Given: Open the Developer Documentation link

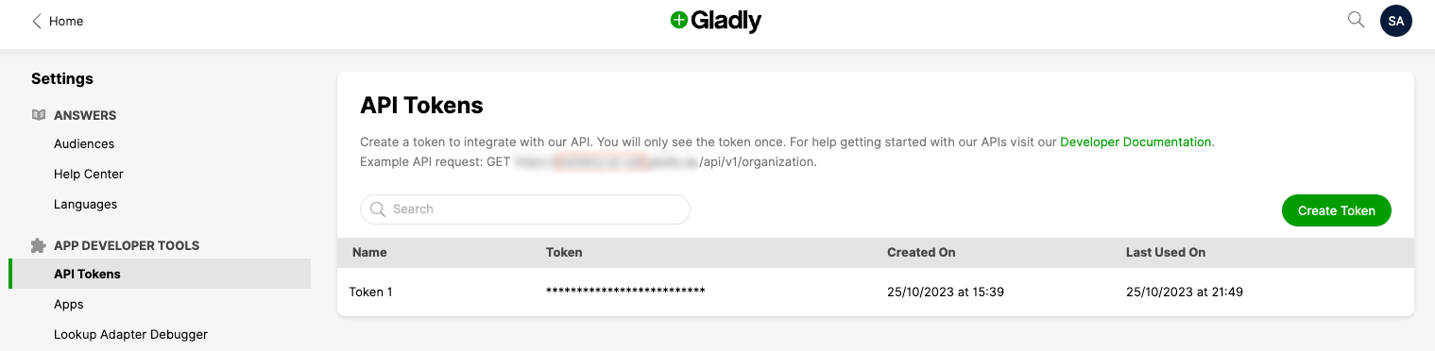Looking at the screenshot, I should pyautogui.click(x=1136, y=142).
